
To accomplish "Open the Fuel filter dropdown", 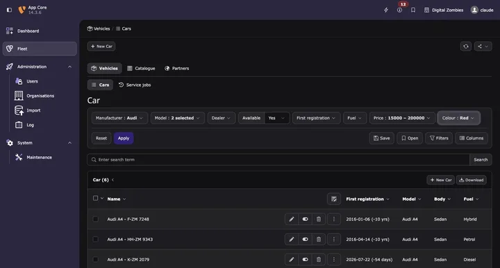I will pos(355,118).
